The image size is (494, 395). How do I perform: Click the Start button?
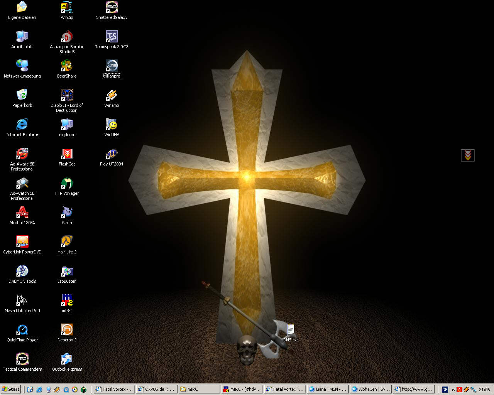10,389
